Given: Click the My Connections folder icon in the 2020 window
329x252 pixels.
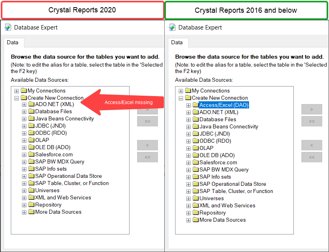Looking at the screenshot, I should 24,91.
